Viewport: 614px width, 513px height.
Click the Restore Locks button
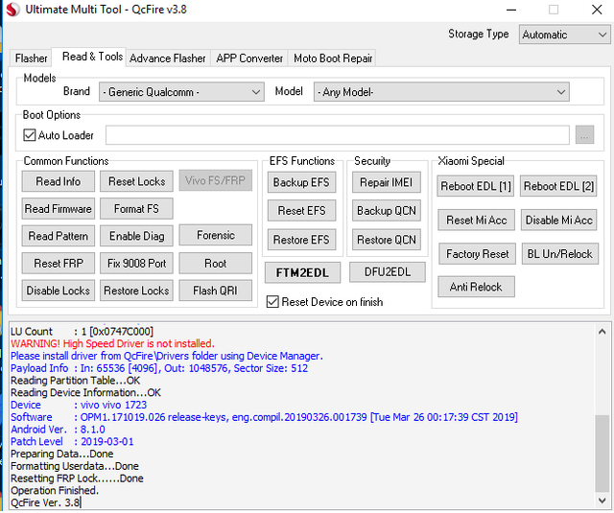tap(136, 291)
